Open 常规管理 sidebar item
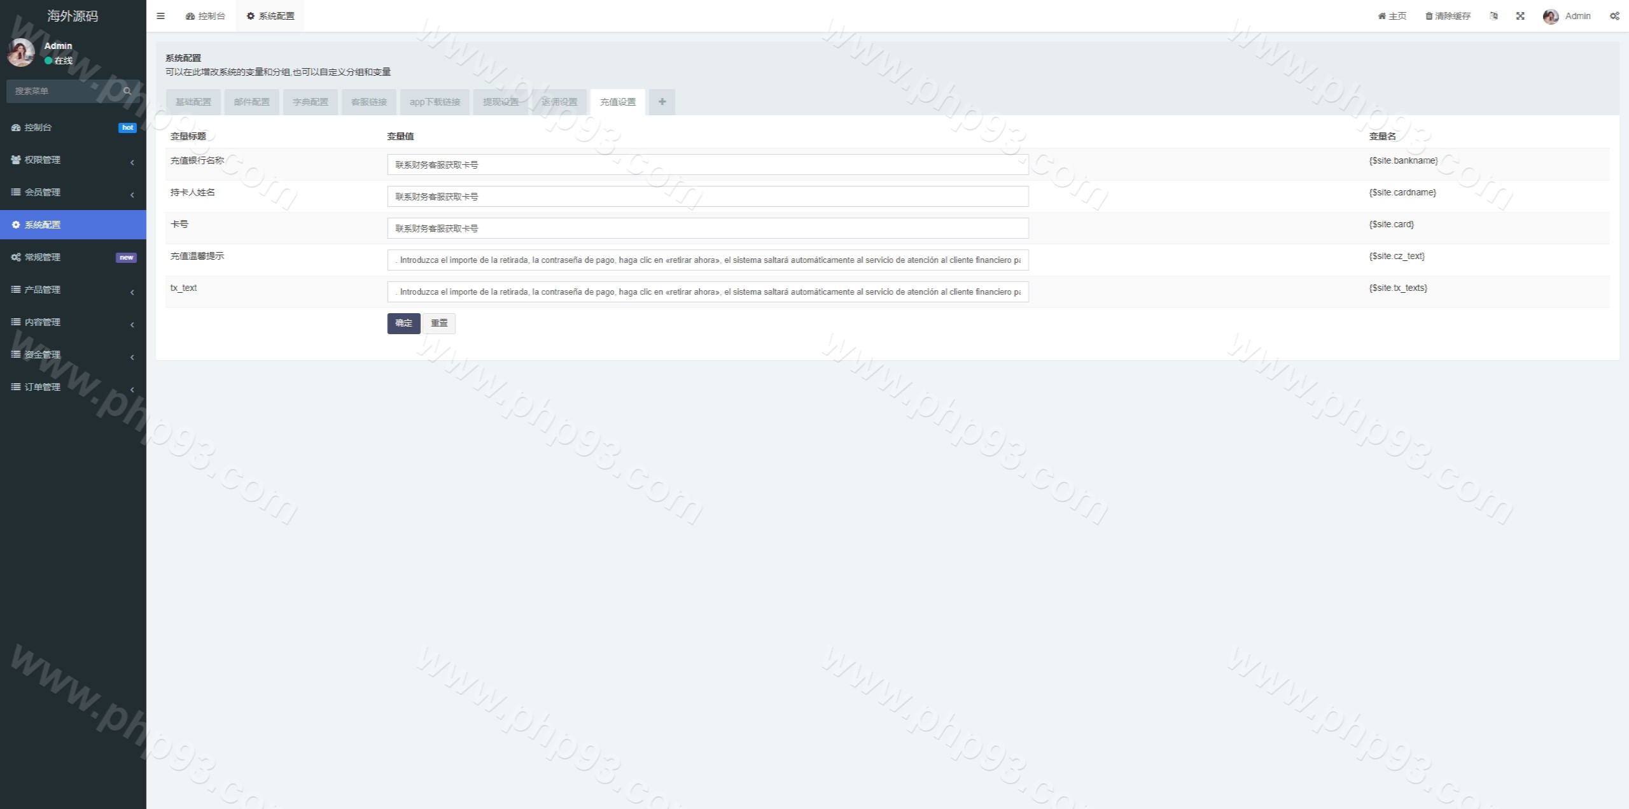1629x809 pixels. tap(73, 257)
